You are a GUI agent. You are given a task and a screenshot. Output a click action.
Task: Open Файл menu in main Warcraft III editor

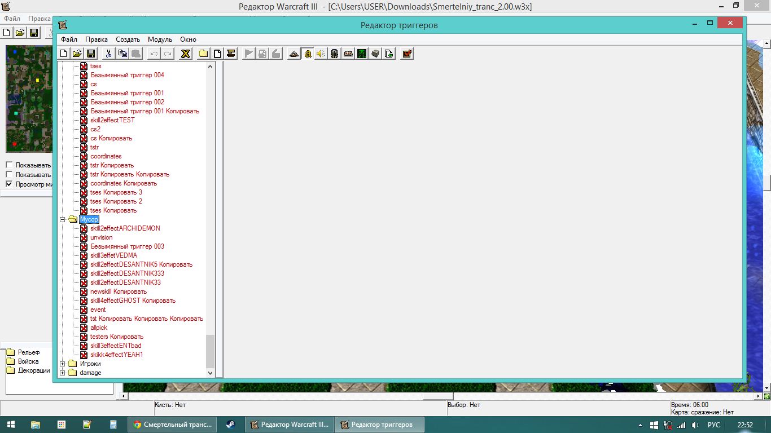(12, 19)
